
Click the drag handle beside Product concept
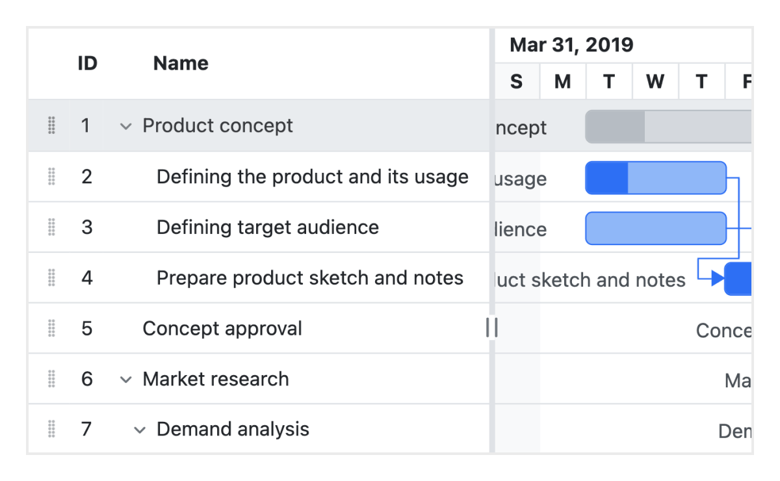coord(51,125)
